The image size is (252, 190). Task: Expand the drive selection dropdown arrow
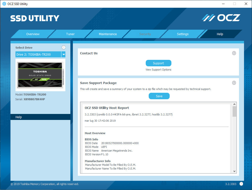(63, 54)
